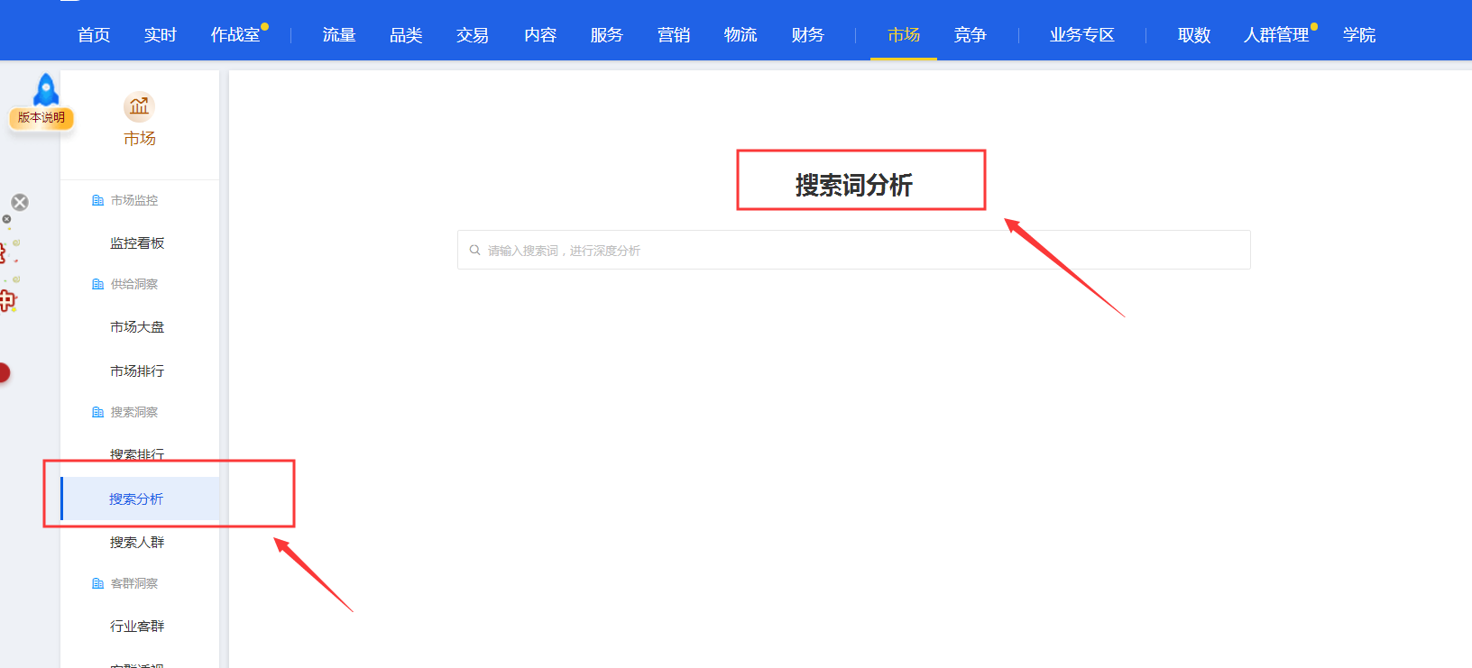Image resolution: width=1472 pixels, height=668 pixels.
Task: Click the 客群洞察 section icon
Action: tap(98, 583)
